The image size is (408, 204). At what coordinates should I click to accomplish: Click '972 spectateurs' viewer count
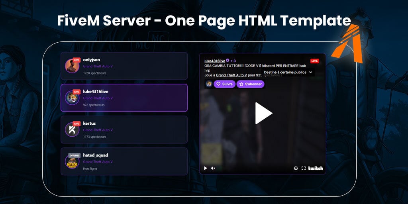pos(94,105)
